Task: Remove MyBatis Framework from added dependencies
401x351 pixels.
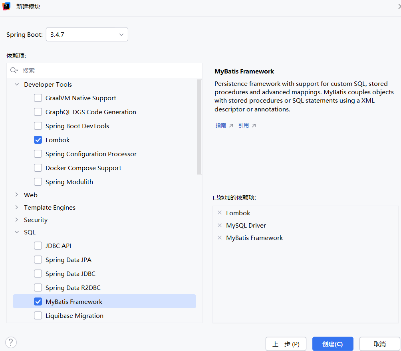Action: pos(219,238)
